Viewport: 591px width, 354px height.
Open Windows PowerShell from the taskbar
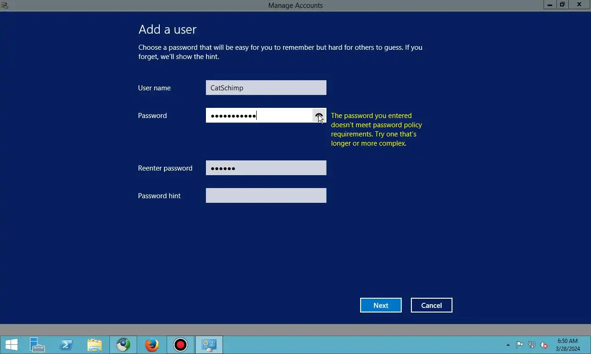66,345
